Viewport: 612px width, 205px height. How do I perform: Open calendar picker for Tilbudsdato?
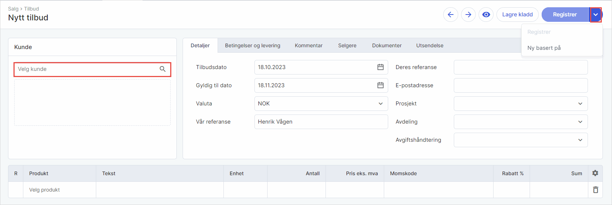[x=380, y=67]
